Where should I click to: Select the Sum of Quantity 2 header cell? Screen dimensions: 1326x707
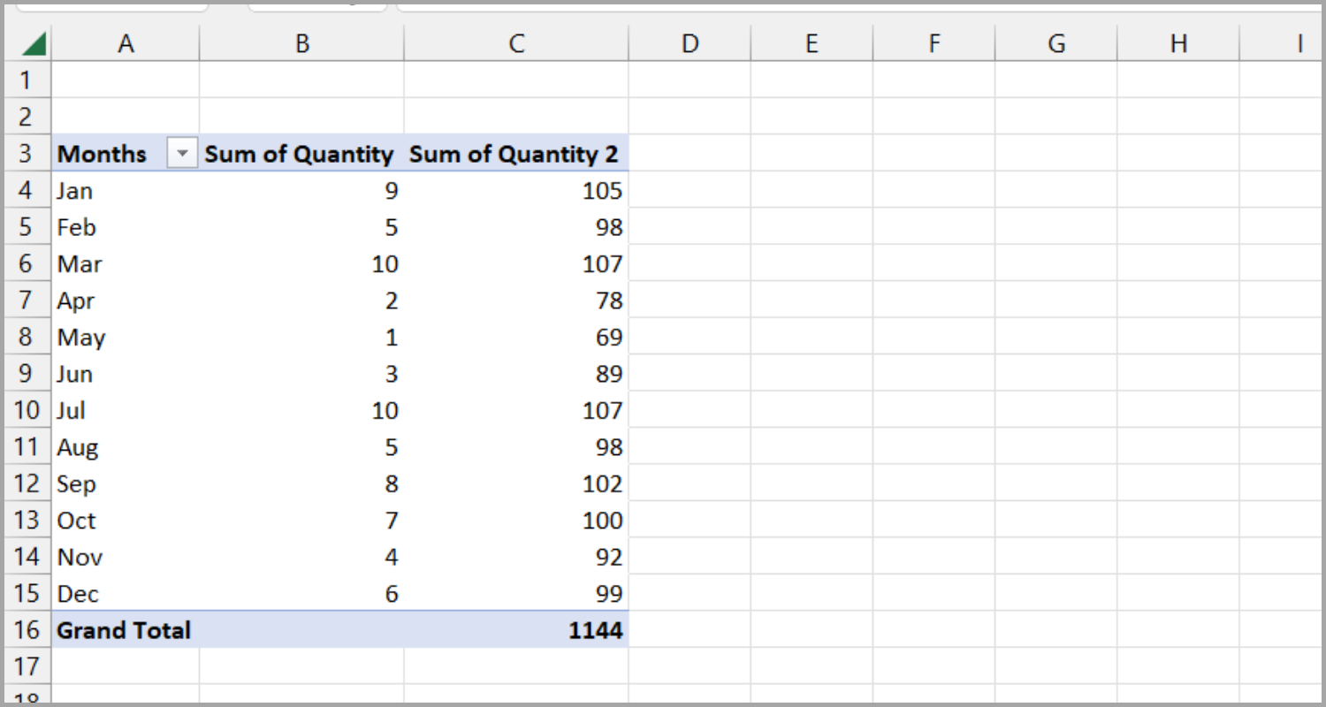point(516,153)
